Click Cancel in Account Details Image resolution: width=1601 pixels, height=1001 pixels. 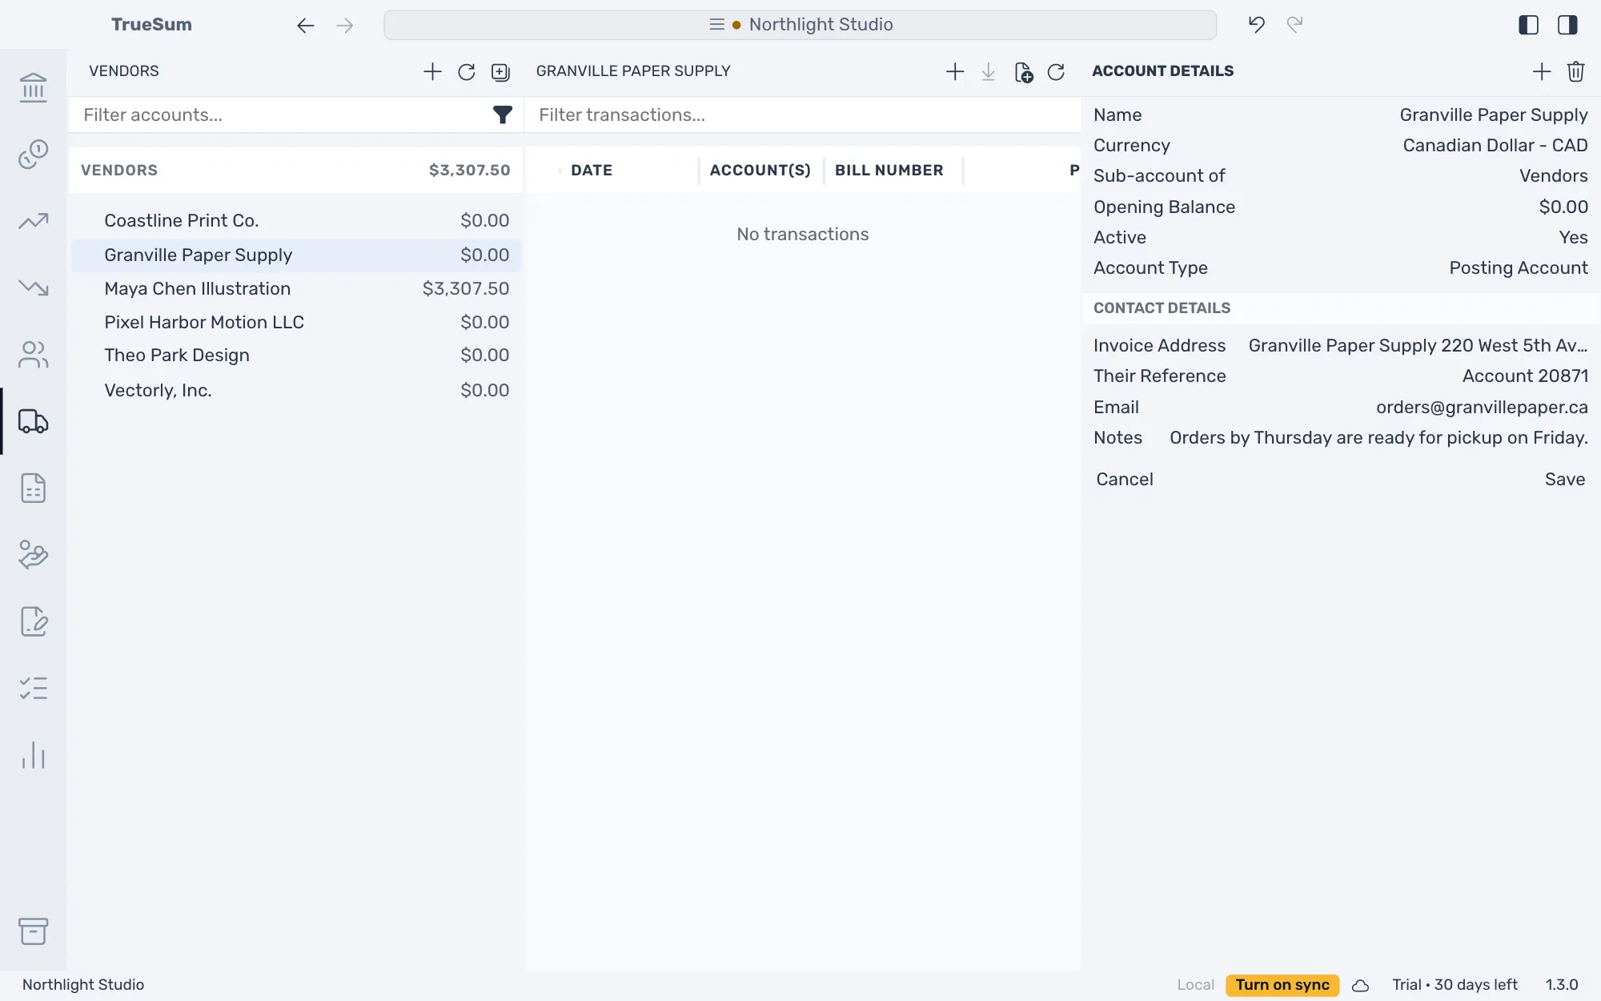coord(1125,479)
